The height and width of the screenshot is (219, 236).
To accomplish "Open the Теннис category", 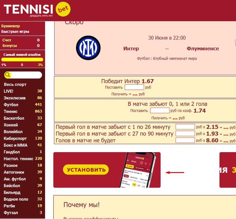I will click(23, 111).
